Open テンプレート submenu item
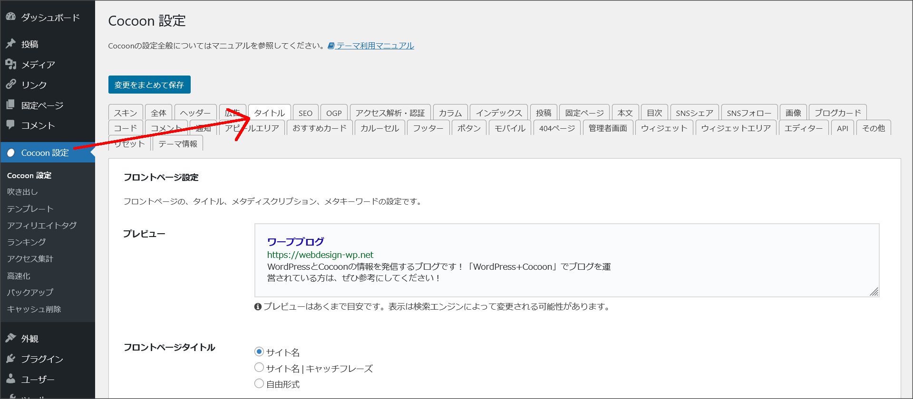913x399 pixels. pos(30,209)
